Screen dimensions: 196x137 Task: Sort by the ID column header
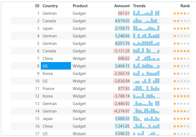click(x=37, y=6)
